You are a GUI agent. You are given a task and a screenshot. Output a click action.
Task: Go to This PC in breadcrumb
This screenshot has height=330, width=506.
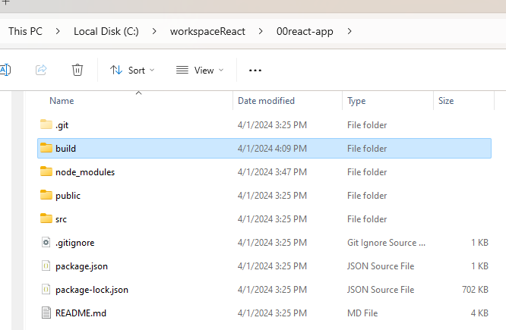point(25,31)
